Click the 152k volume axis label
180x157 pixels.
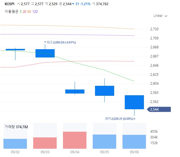pyautogui.click(x=154, y=143)
